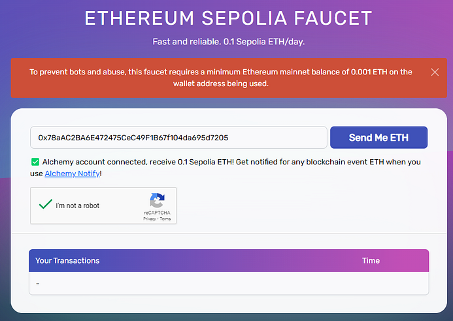Click the Time column header
The height and width of the screenshot is (321, 453).
(371, 261)
